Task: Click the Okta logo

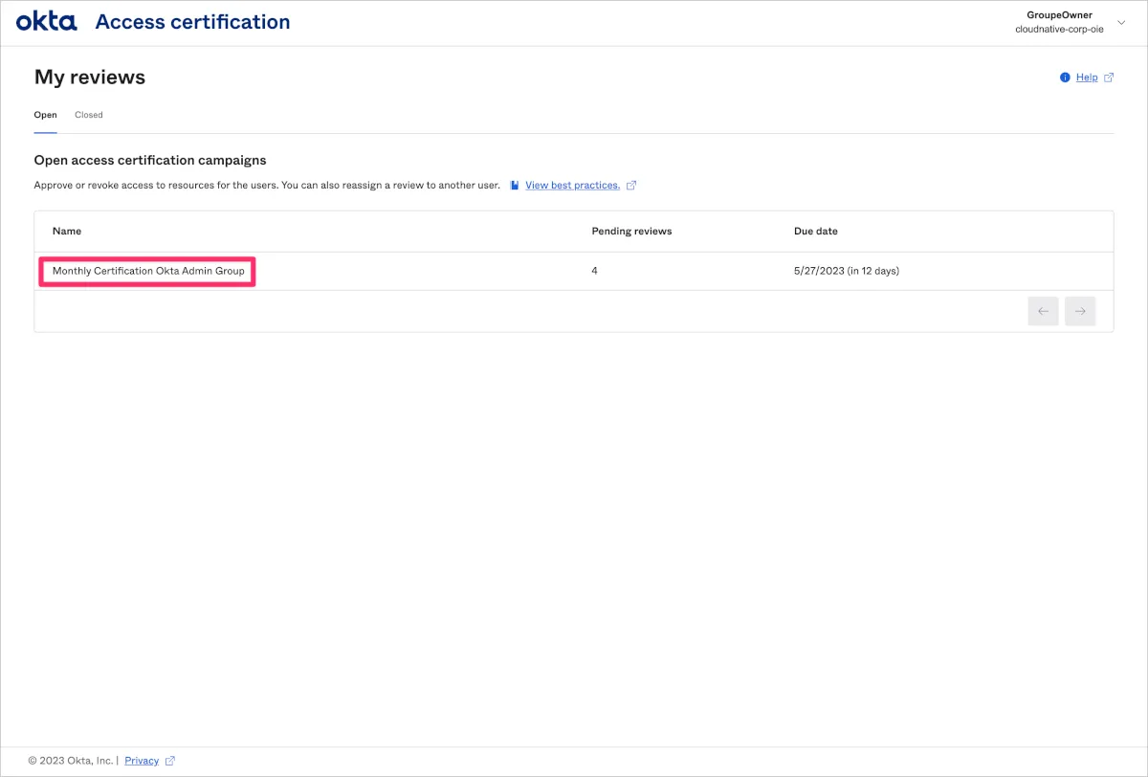Action: coord(47,22)
